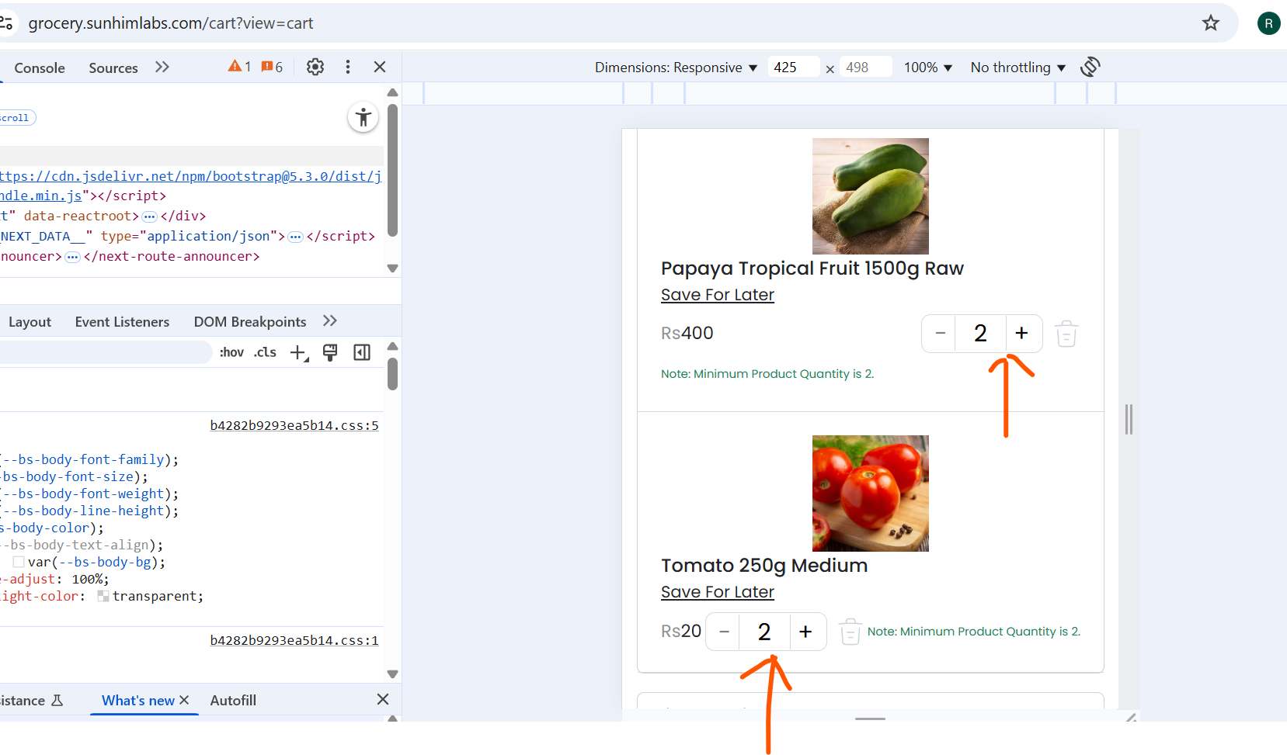This screenshot has width=1287, height=755.
Task: Open the Chrome profile avatar R
Action: tap(1268, 23)
